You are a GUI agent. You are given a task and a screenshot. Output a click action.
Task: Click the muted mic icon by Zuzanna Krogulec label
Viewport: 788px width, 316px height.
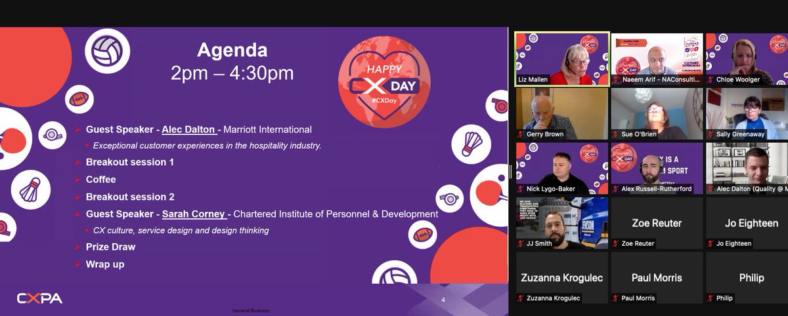(x=521, y=298)
